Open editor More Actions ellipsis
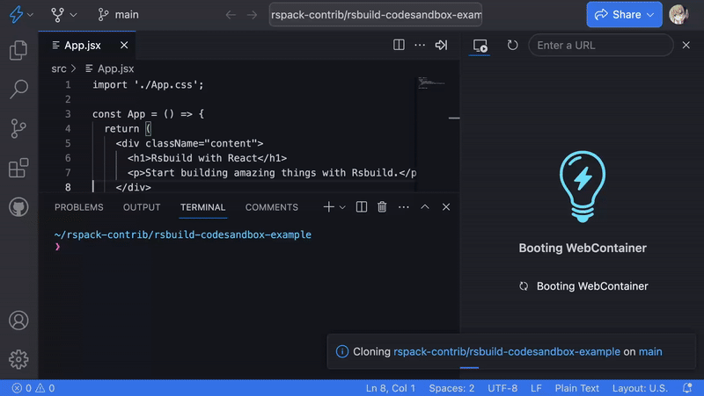Screen dimensions: 704x396 420,45
